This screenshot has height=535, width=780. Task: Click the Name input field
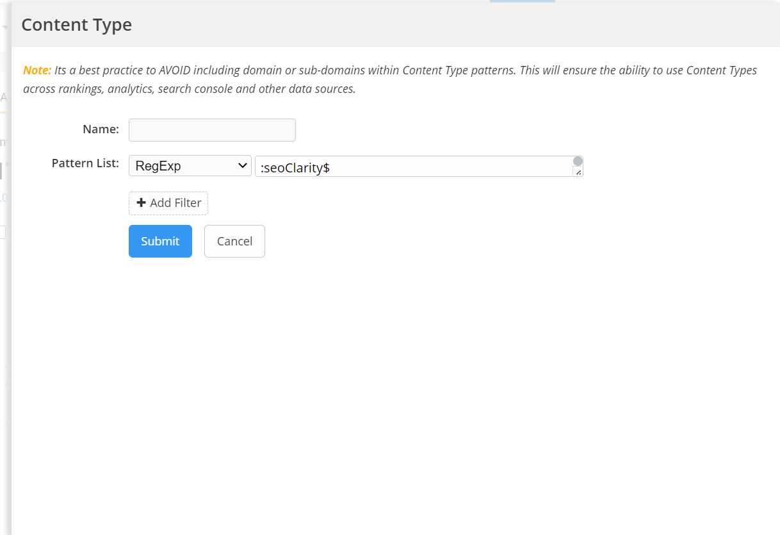click(212, 130)
